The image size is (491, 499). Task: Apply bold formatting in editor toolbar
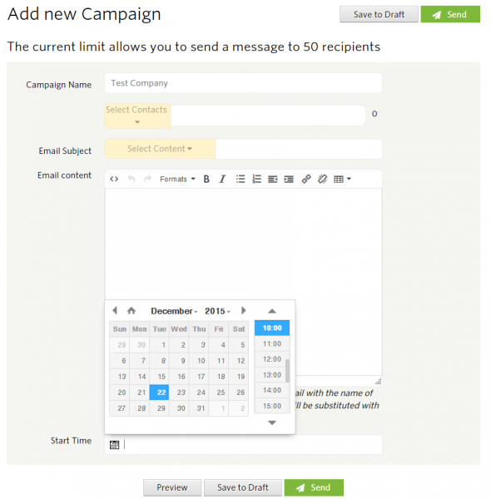tap(206, 179)
